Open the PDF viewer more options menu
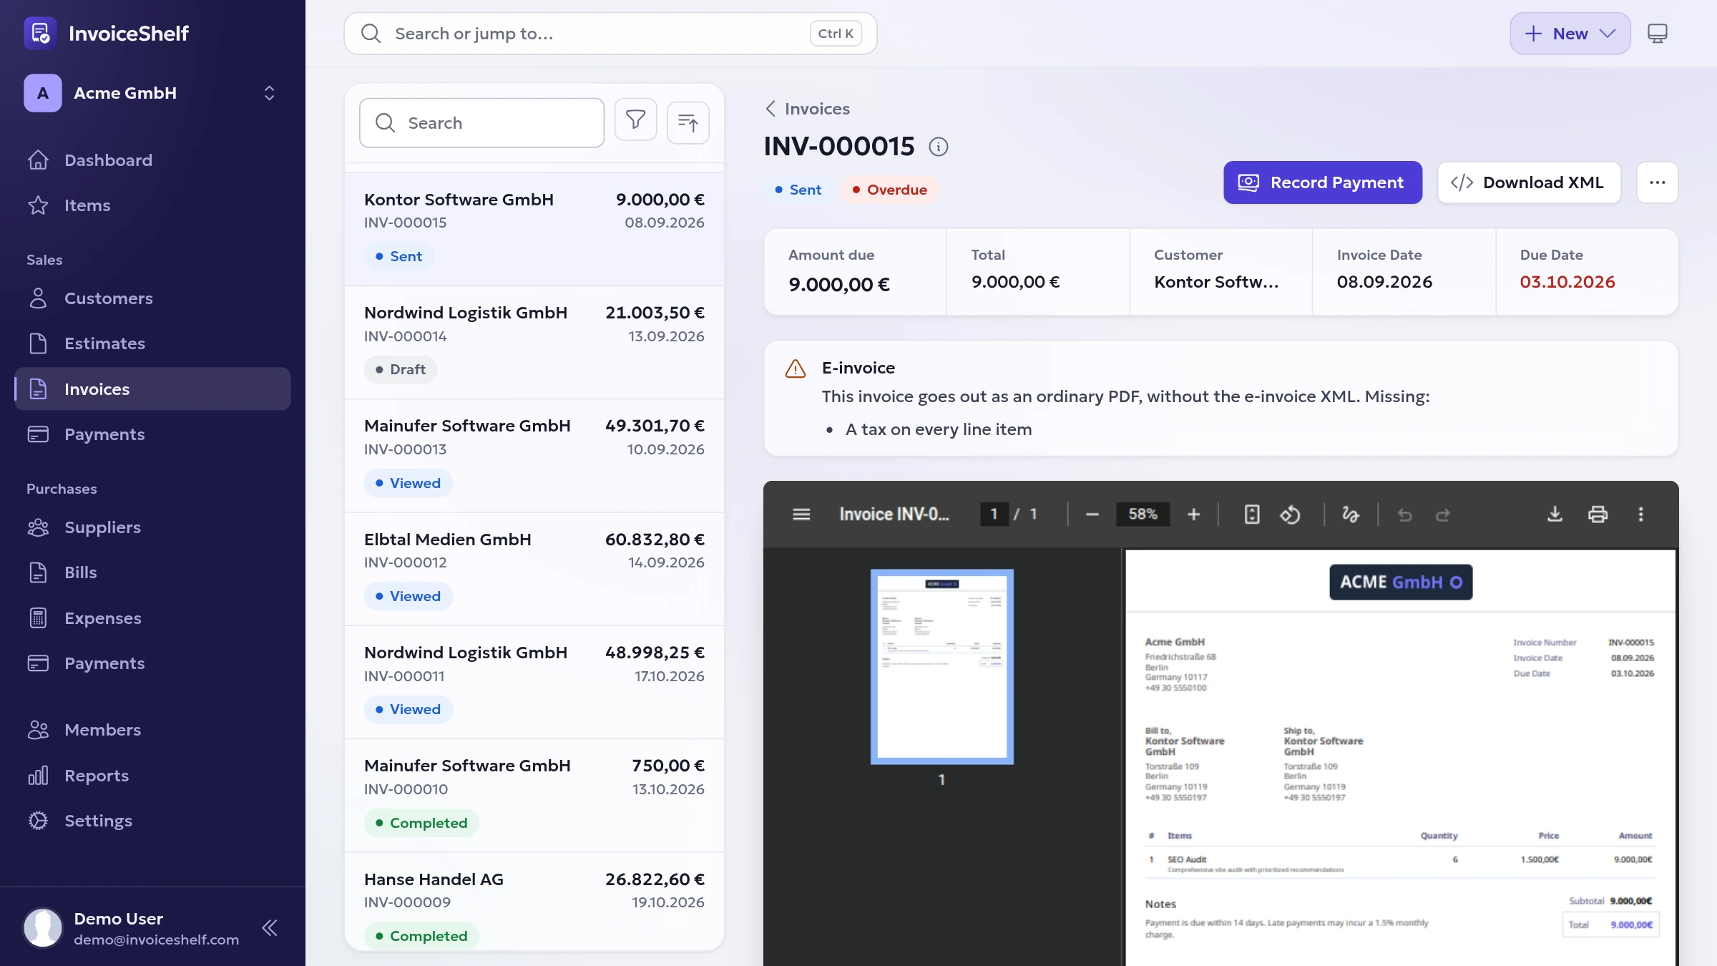 pos(1640,514)
